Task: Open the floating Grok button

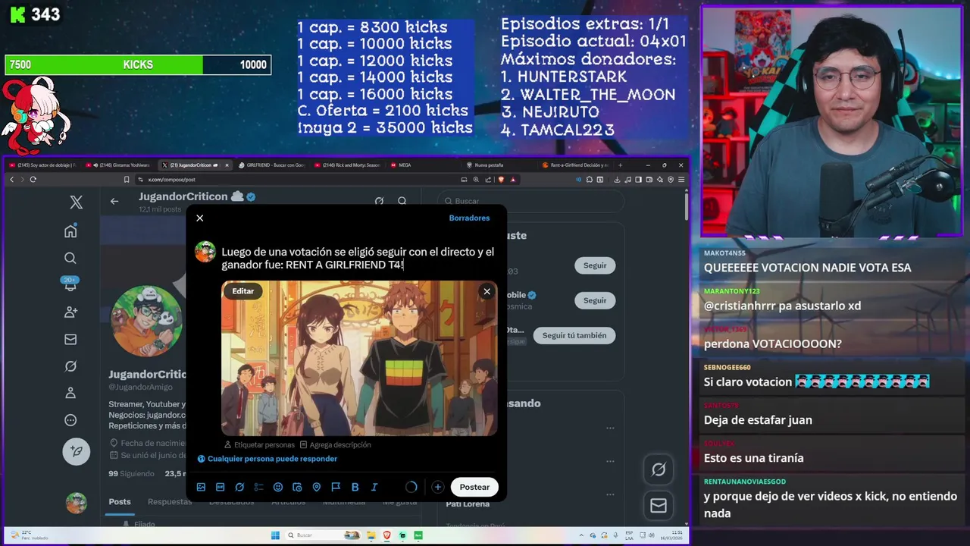Action: tap(659, 469)
